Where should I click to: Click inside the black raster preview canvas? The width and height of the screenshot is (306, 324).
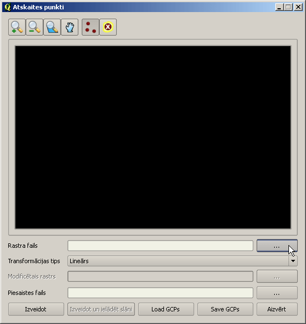153,138
